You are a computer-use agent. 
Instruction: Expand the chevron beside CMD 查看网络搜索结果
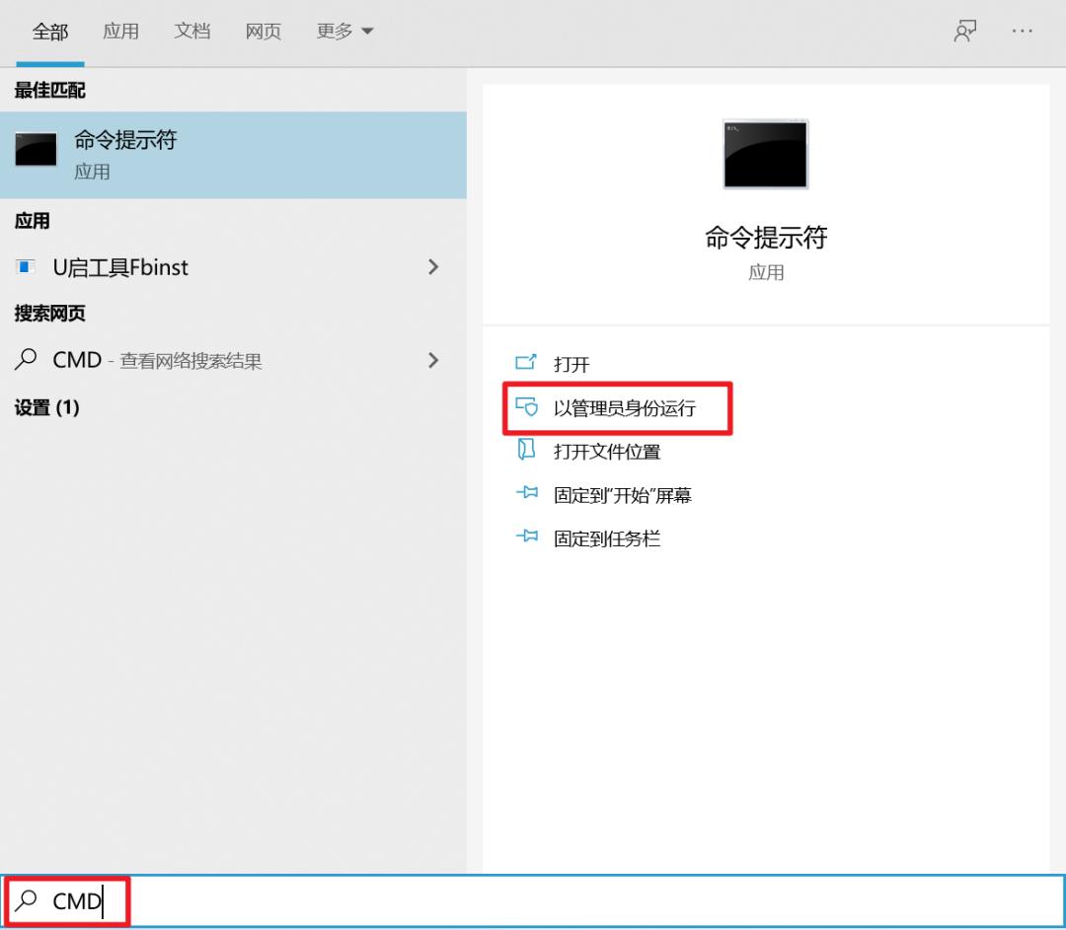(433, 360)
